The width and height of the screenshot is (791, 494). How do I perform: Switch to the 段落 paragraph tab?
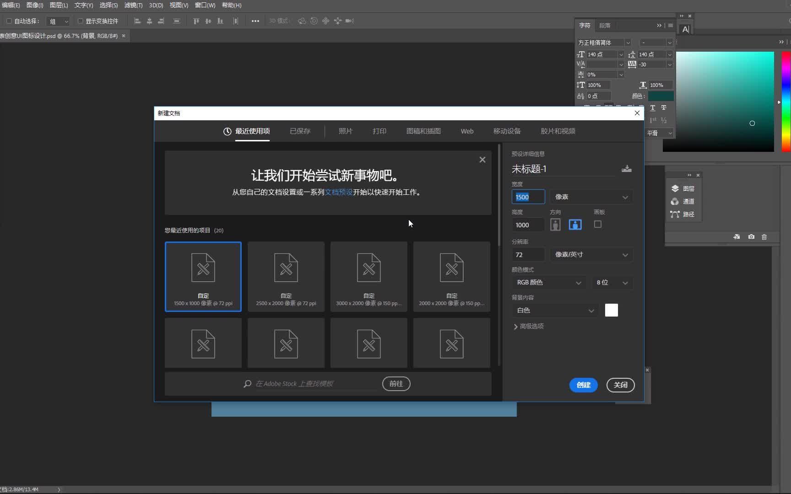605,26
